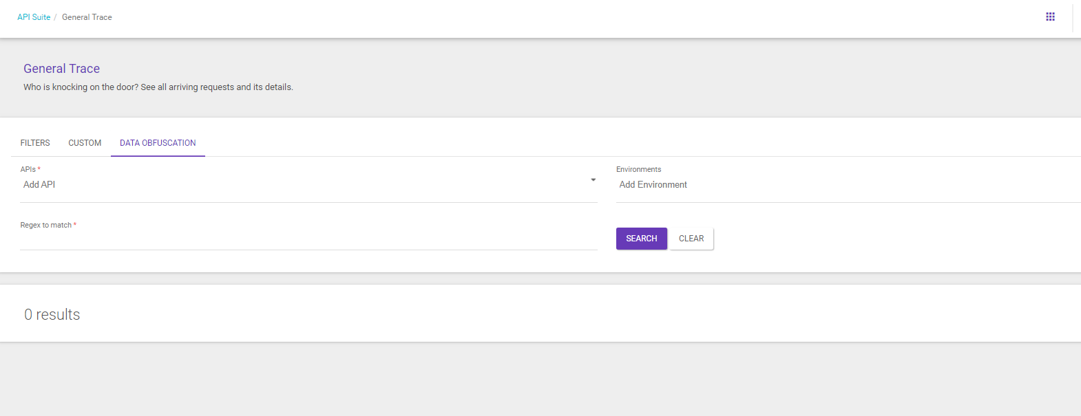This screenshot has width=1081, height=416.
Task: Open the apps grid menu icon
Action: (x=1050, y=17)
